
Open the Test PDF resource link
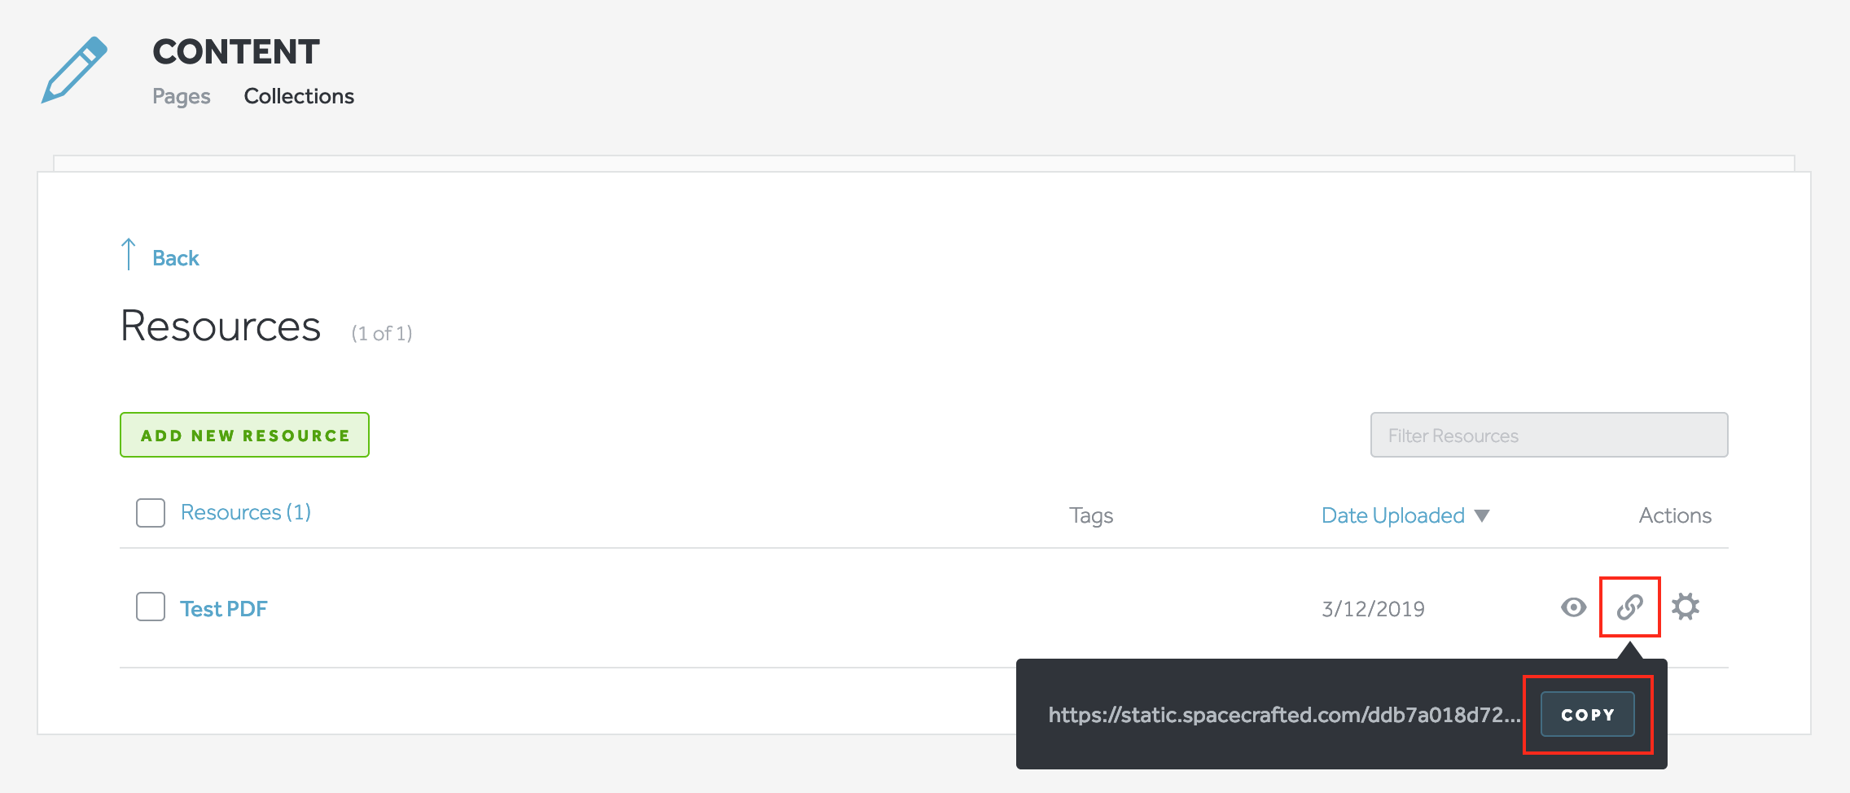(224, 608)
